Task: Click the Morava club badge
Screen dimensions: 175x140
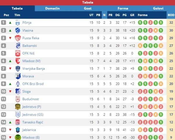Action: tap(18, 76)
